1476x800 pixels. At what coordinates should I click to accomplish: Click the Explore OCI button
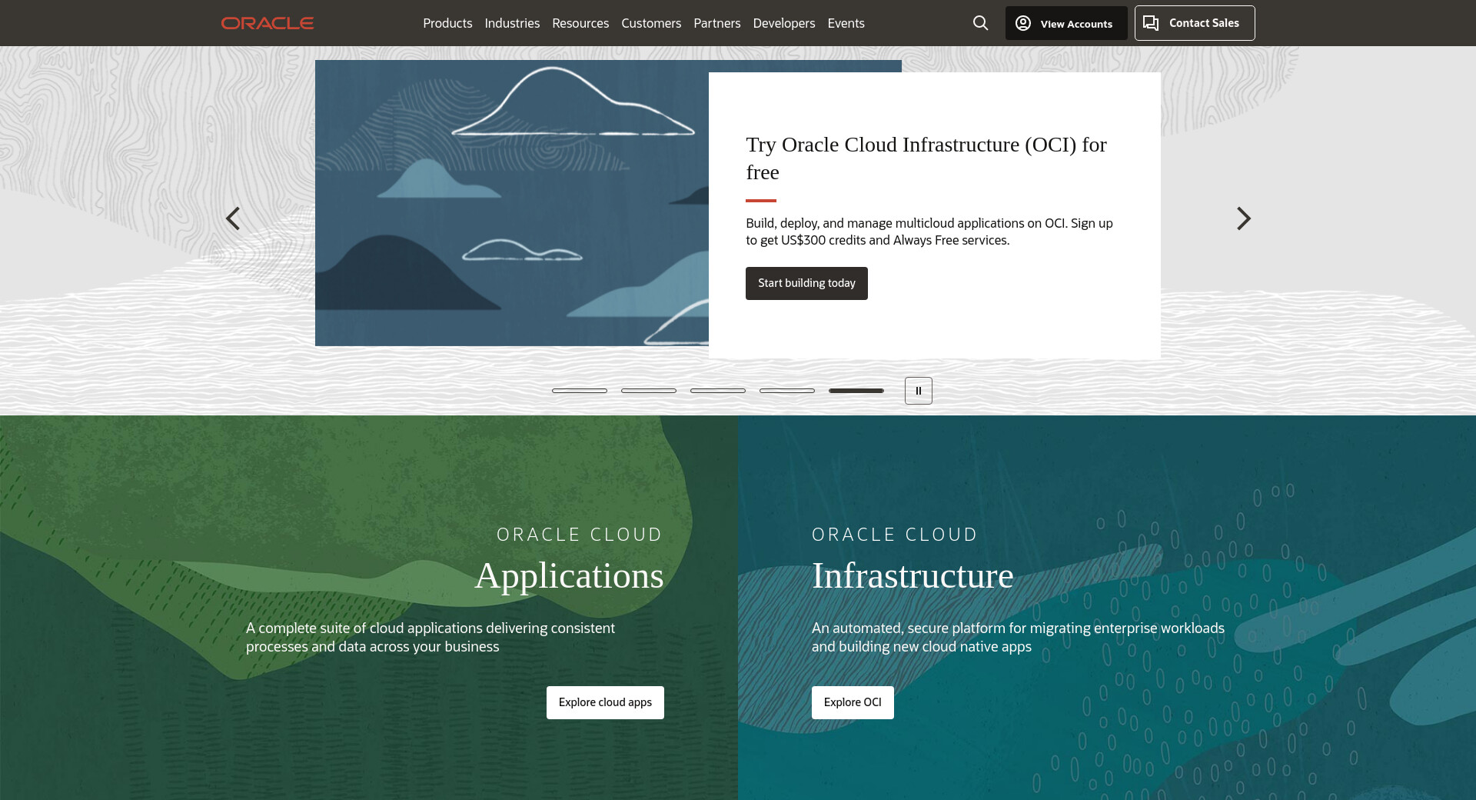pyautogui.click(x=853, y=702)
